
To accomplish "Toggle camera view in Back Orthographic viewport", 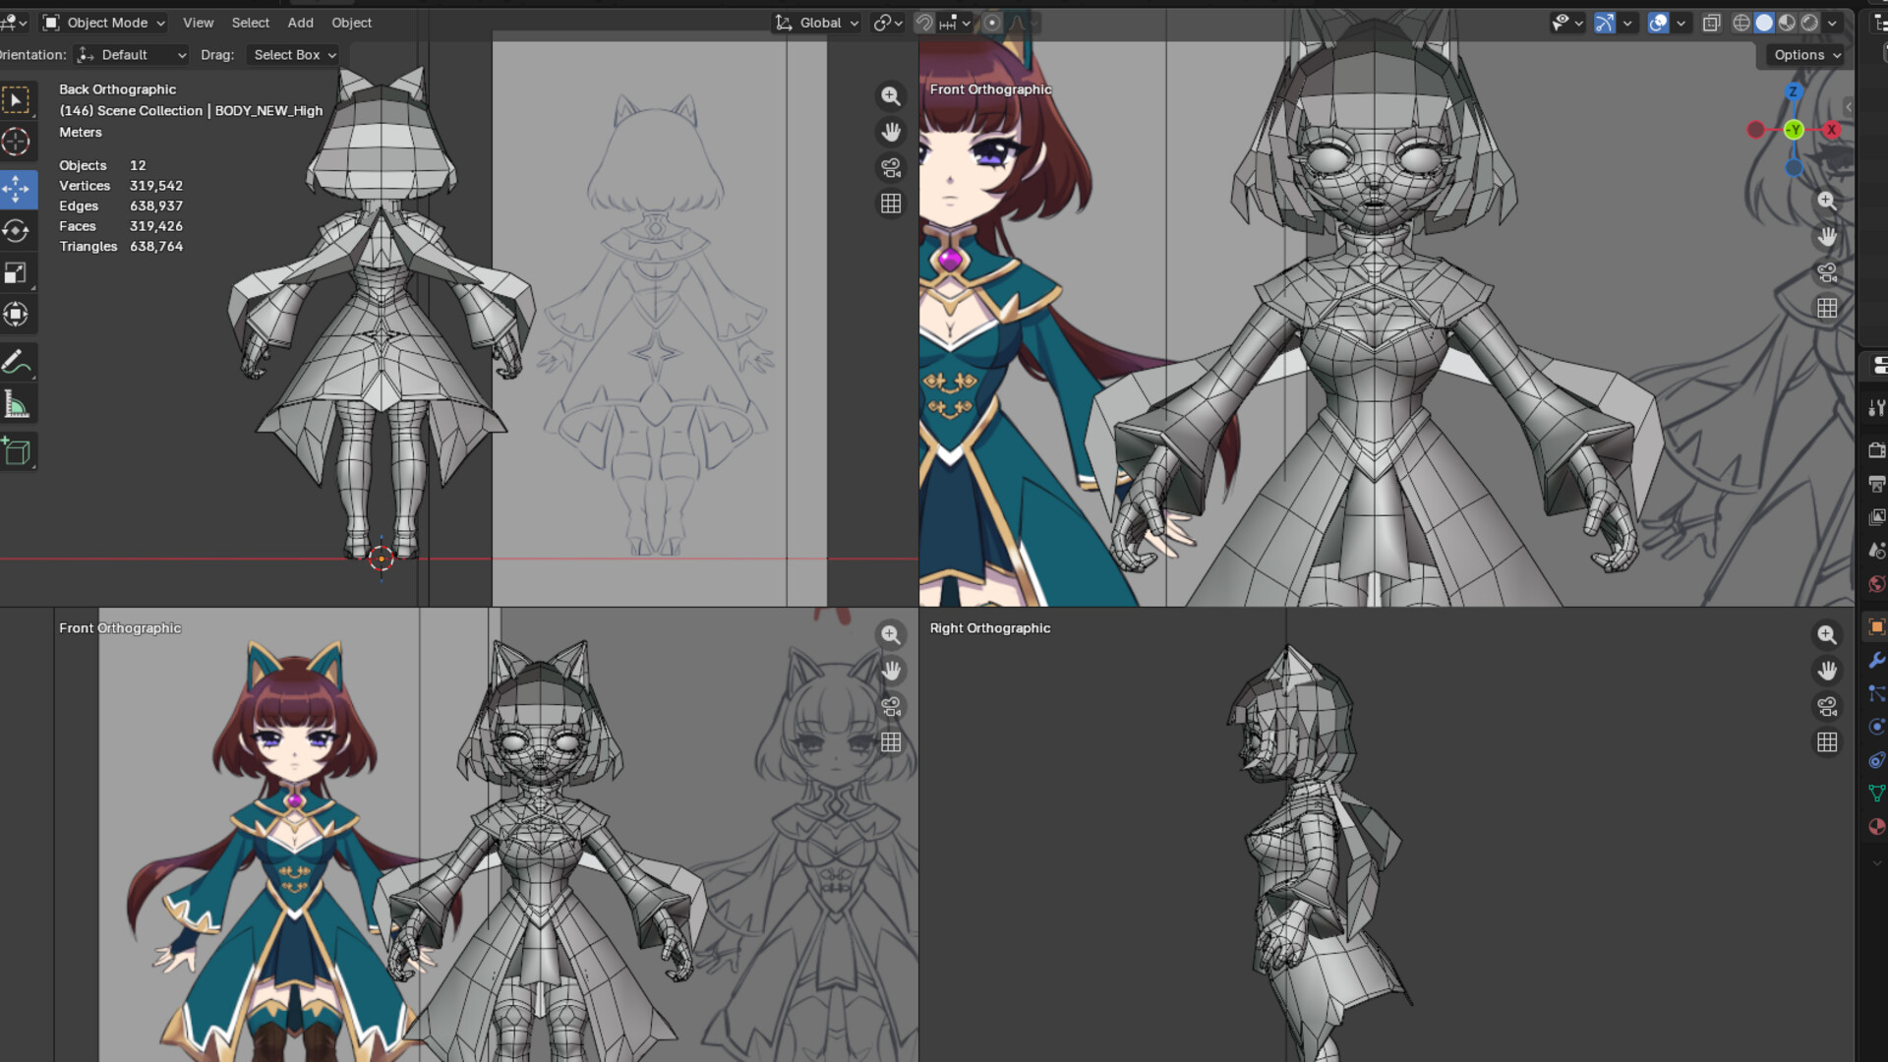I will pyautogui.click(x=891, y=168).
